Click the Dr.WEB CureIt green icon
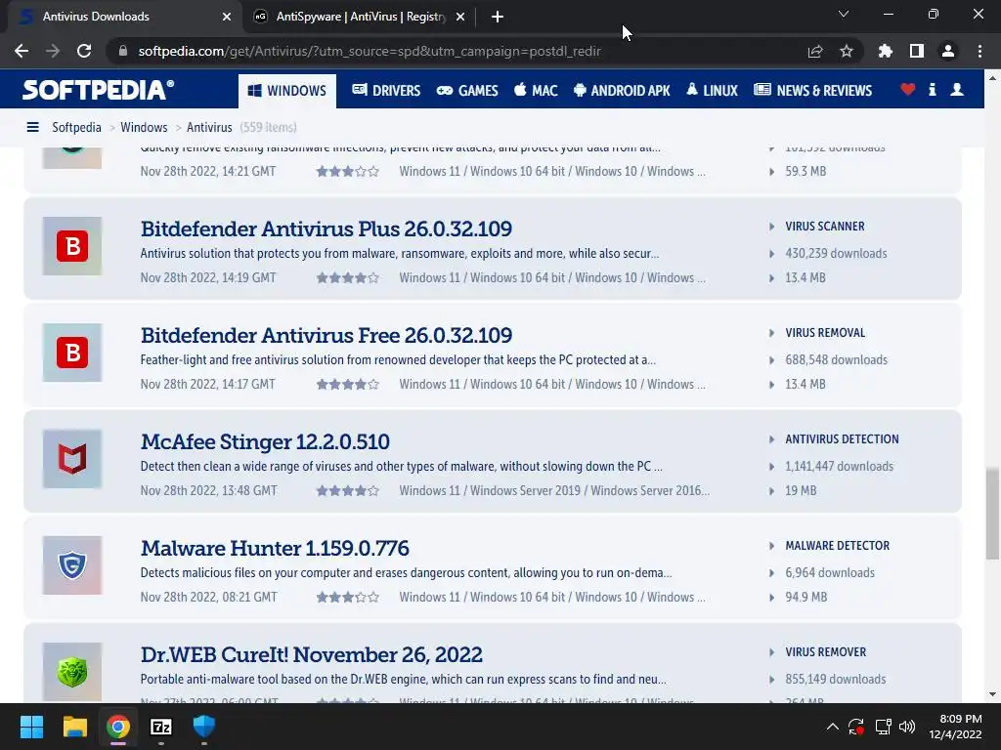Viewport: 1001px width, 750px height. (72, 672)
